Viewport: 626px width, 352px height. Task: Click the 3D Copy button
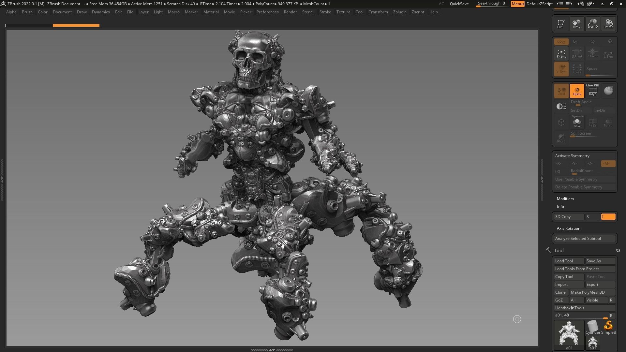pos(569,217)
